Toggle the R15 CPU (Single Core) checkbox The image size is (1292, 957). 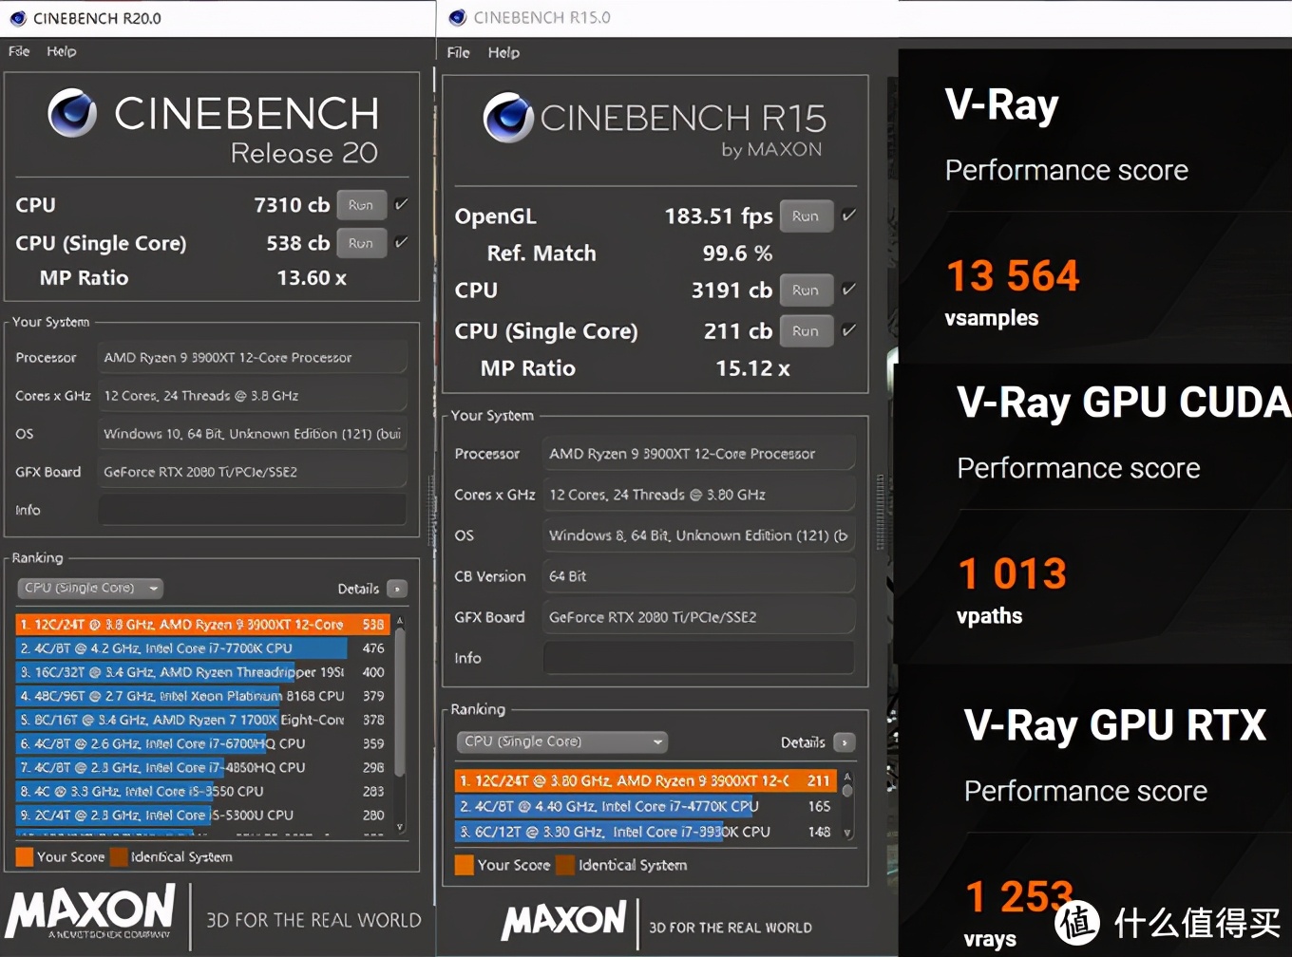tap(849, 330)
